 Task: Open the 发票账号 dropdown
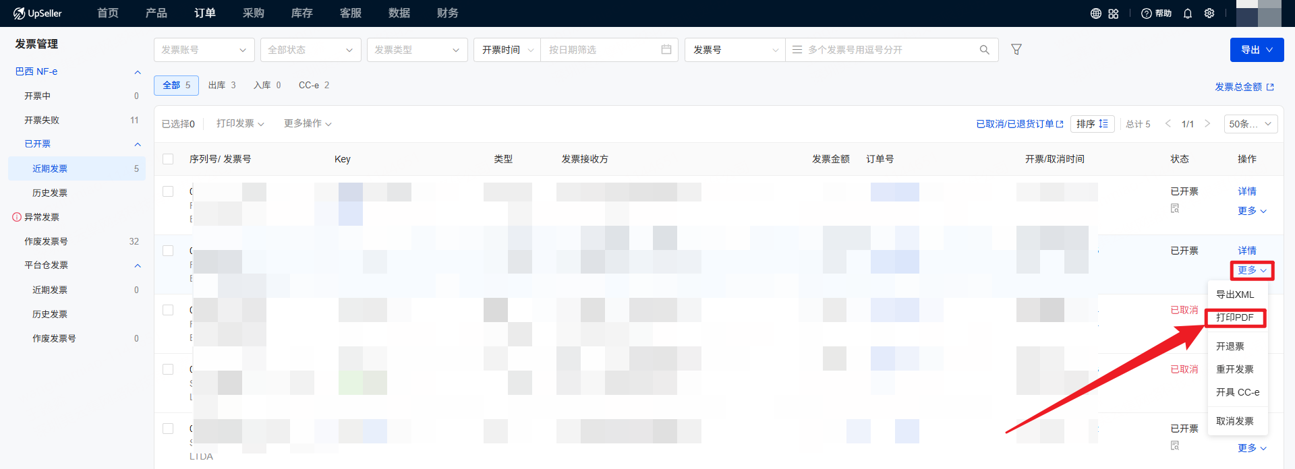pos(204,50)
